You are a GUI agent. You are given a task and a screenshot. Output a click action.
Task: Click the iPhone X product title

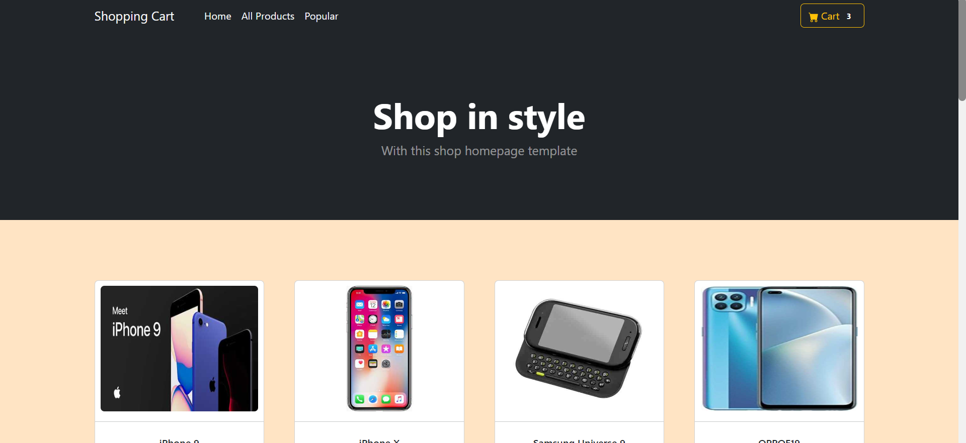(x=379, y=440)
